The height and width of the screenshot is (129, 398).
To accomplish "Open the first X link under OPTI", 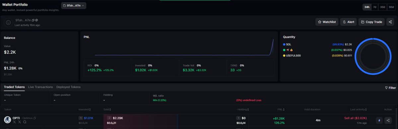I will point(14,122).
